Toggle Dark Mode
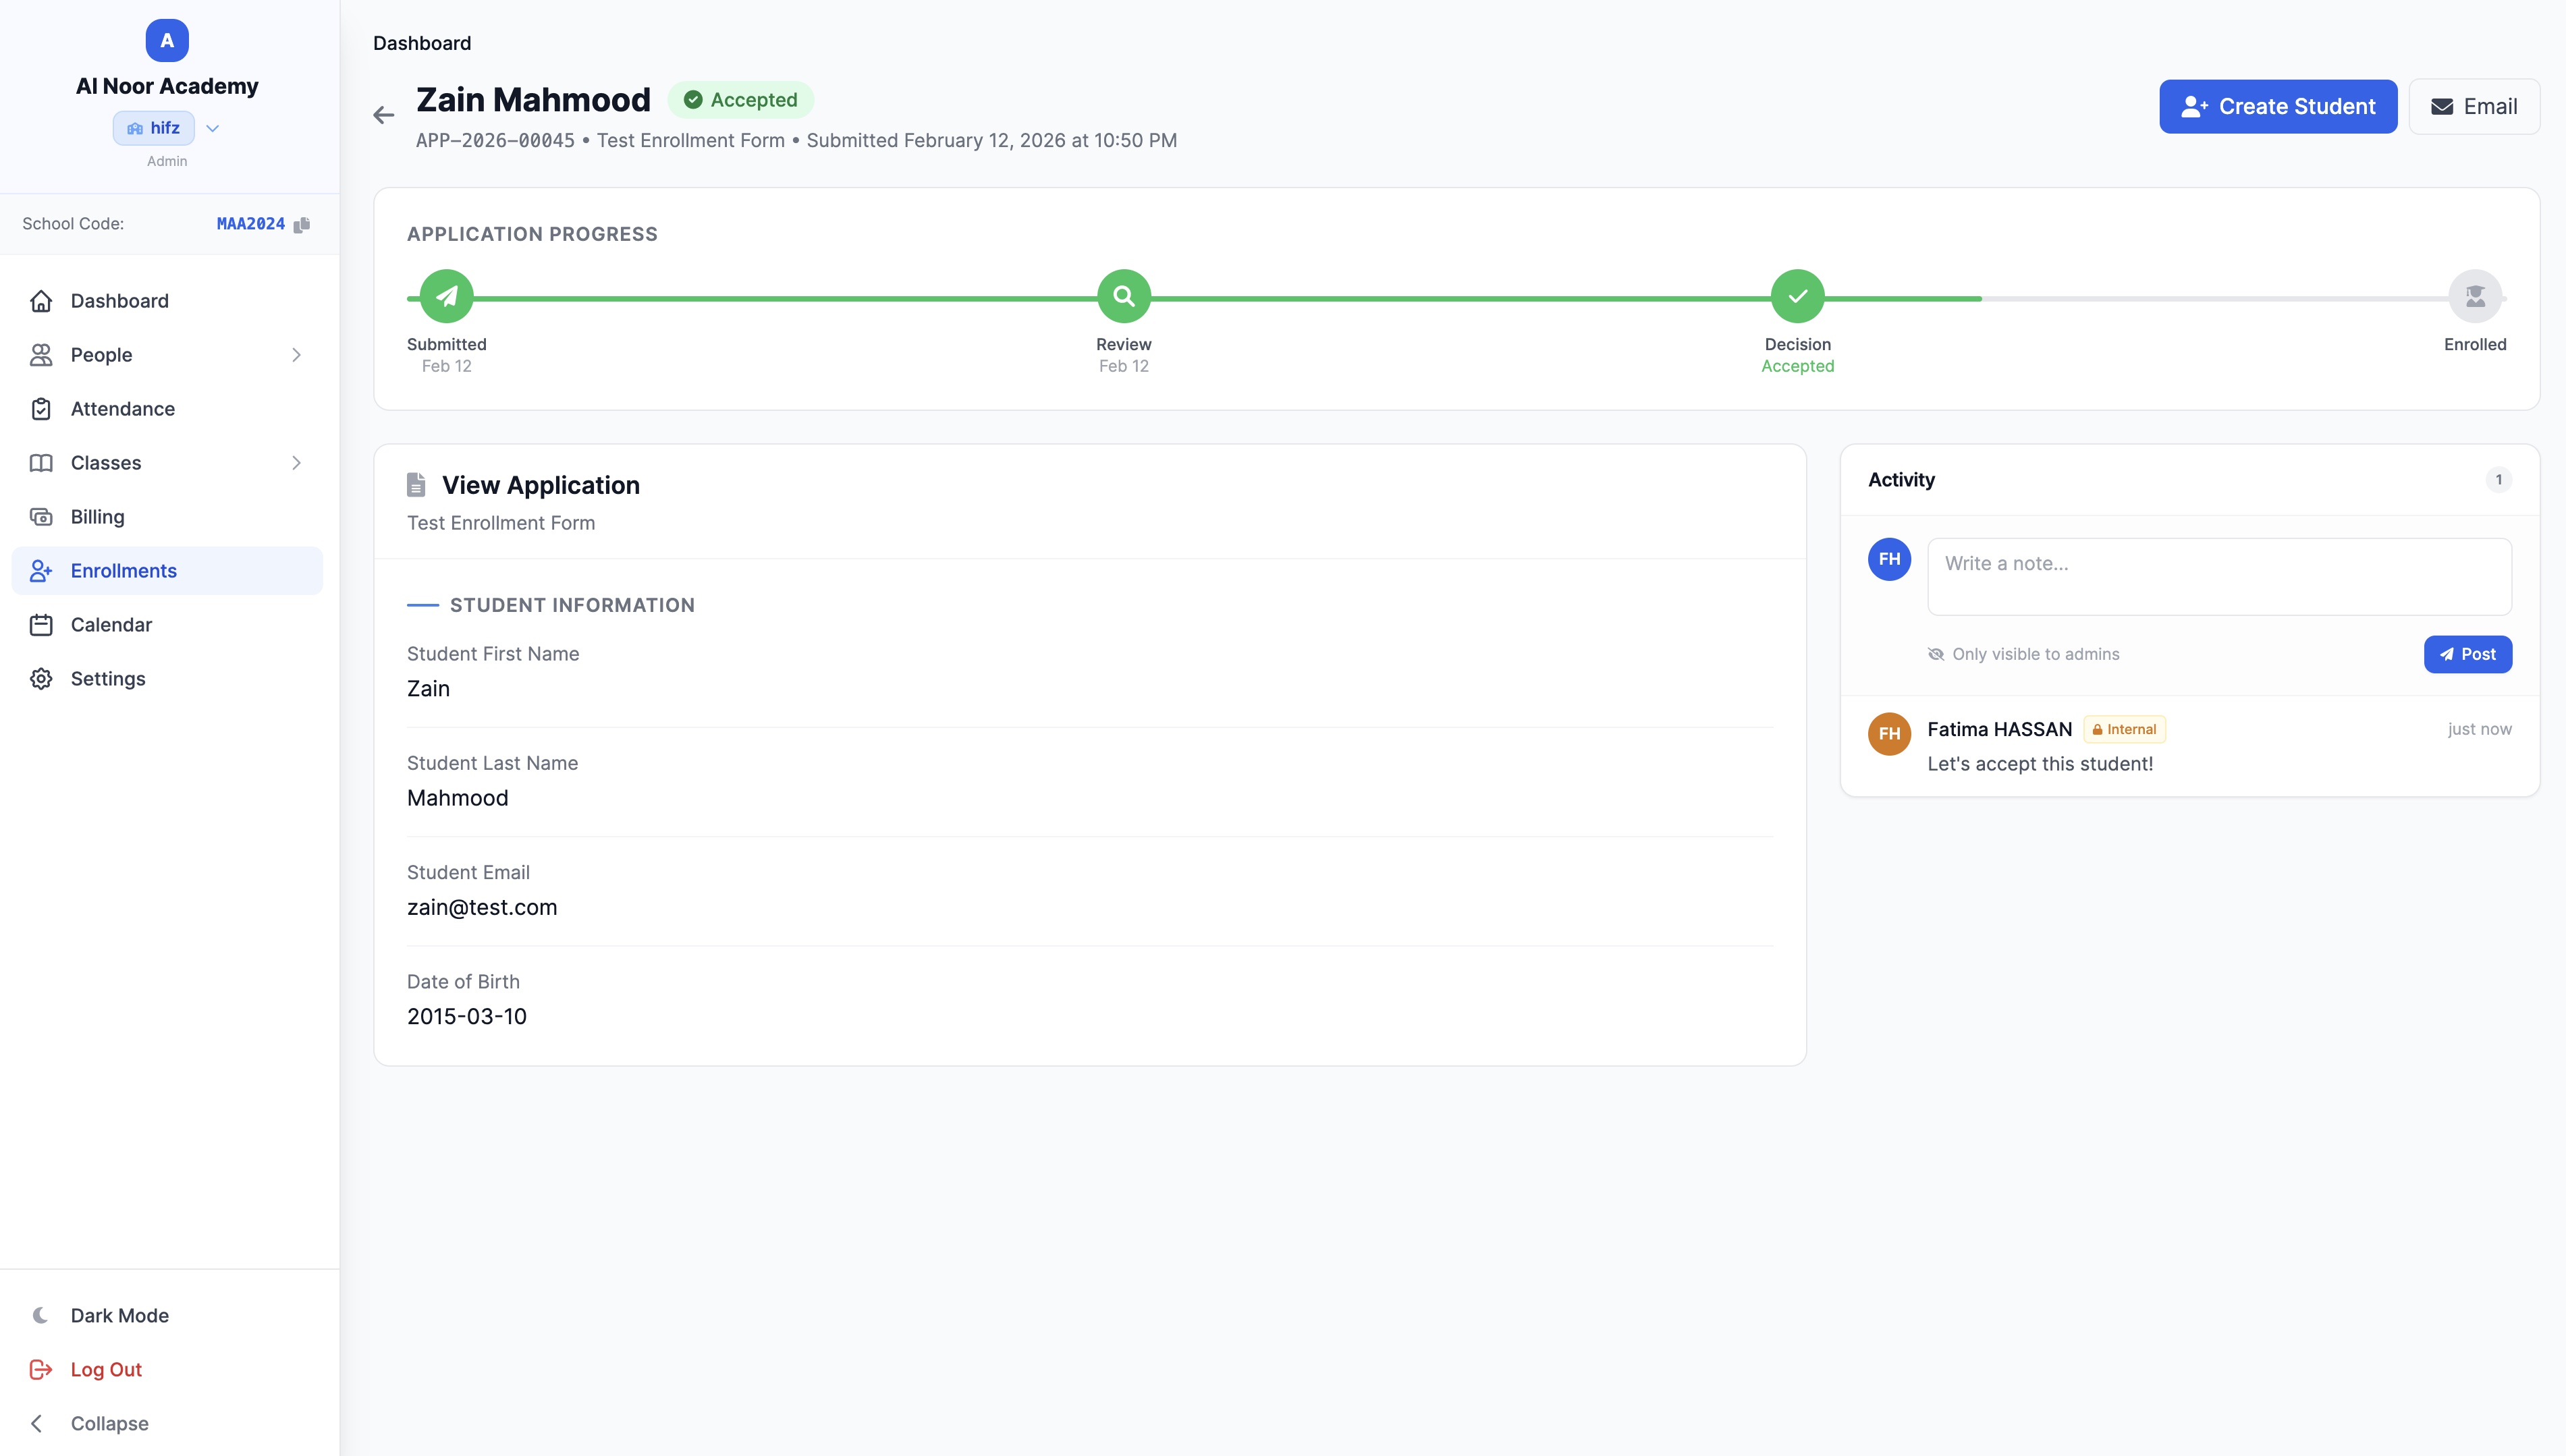 point(41,1315)
